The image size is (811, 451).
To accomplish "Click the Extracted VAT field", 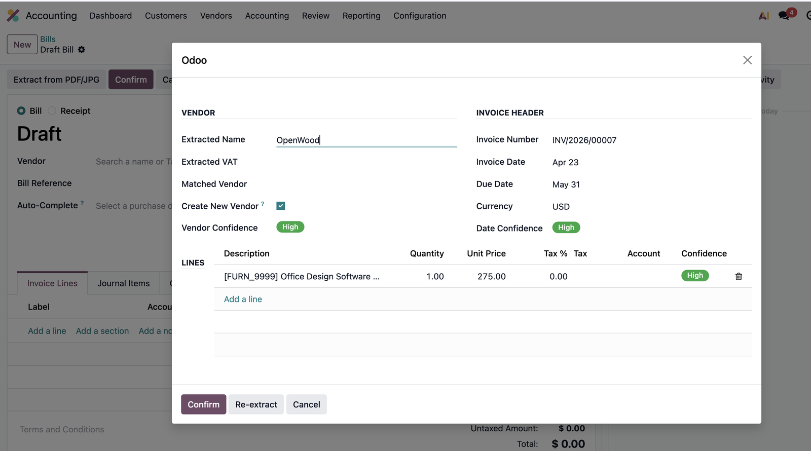I will (x=366, y=162).
